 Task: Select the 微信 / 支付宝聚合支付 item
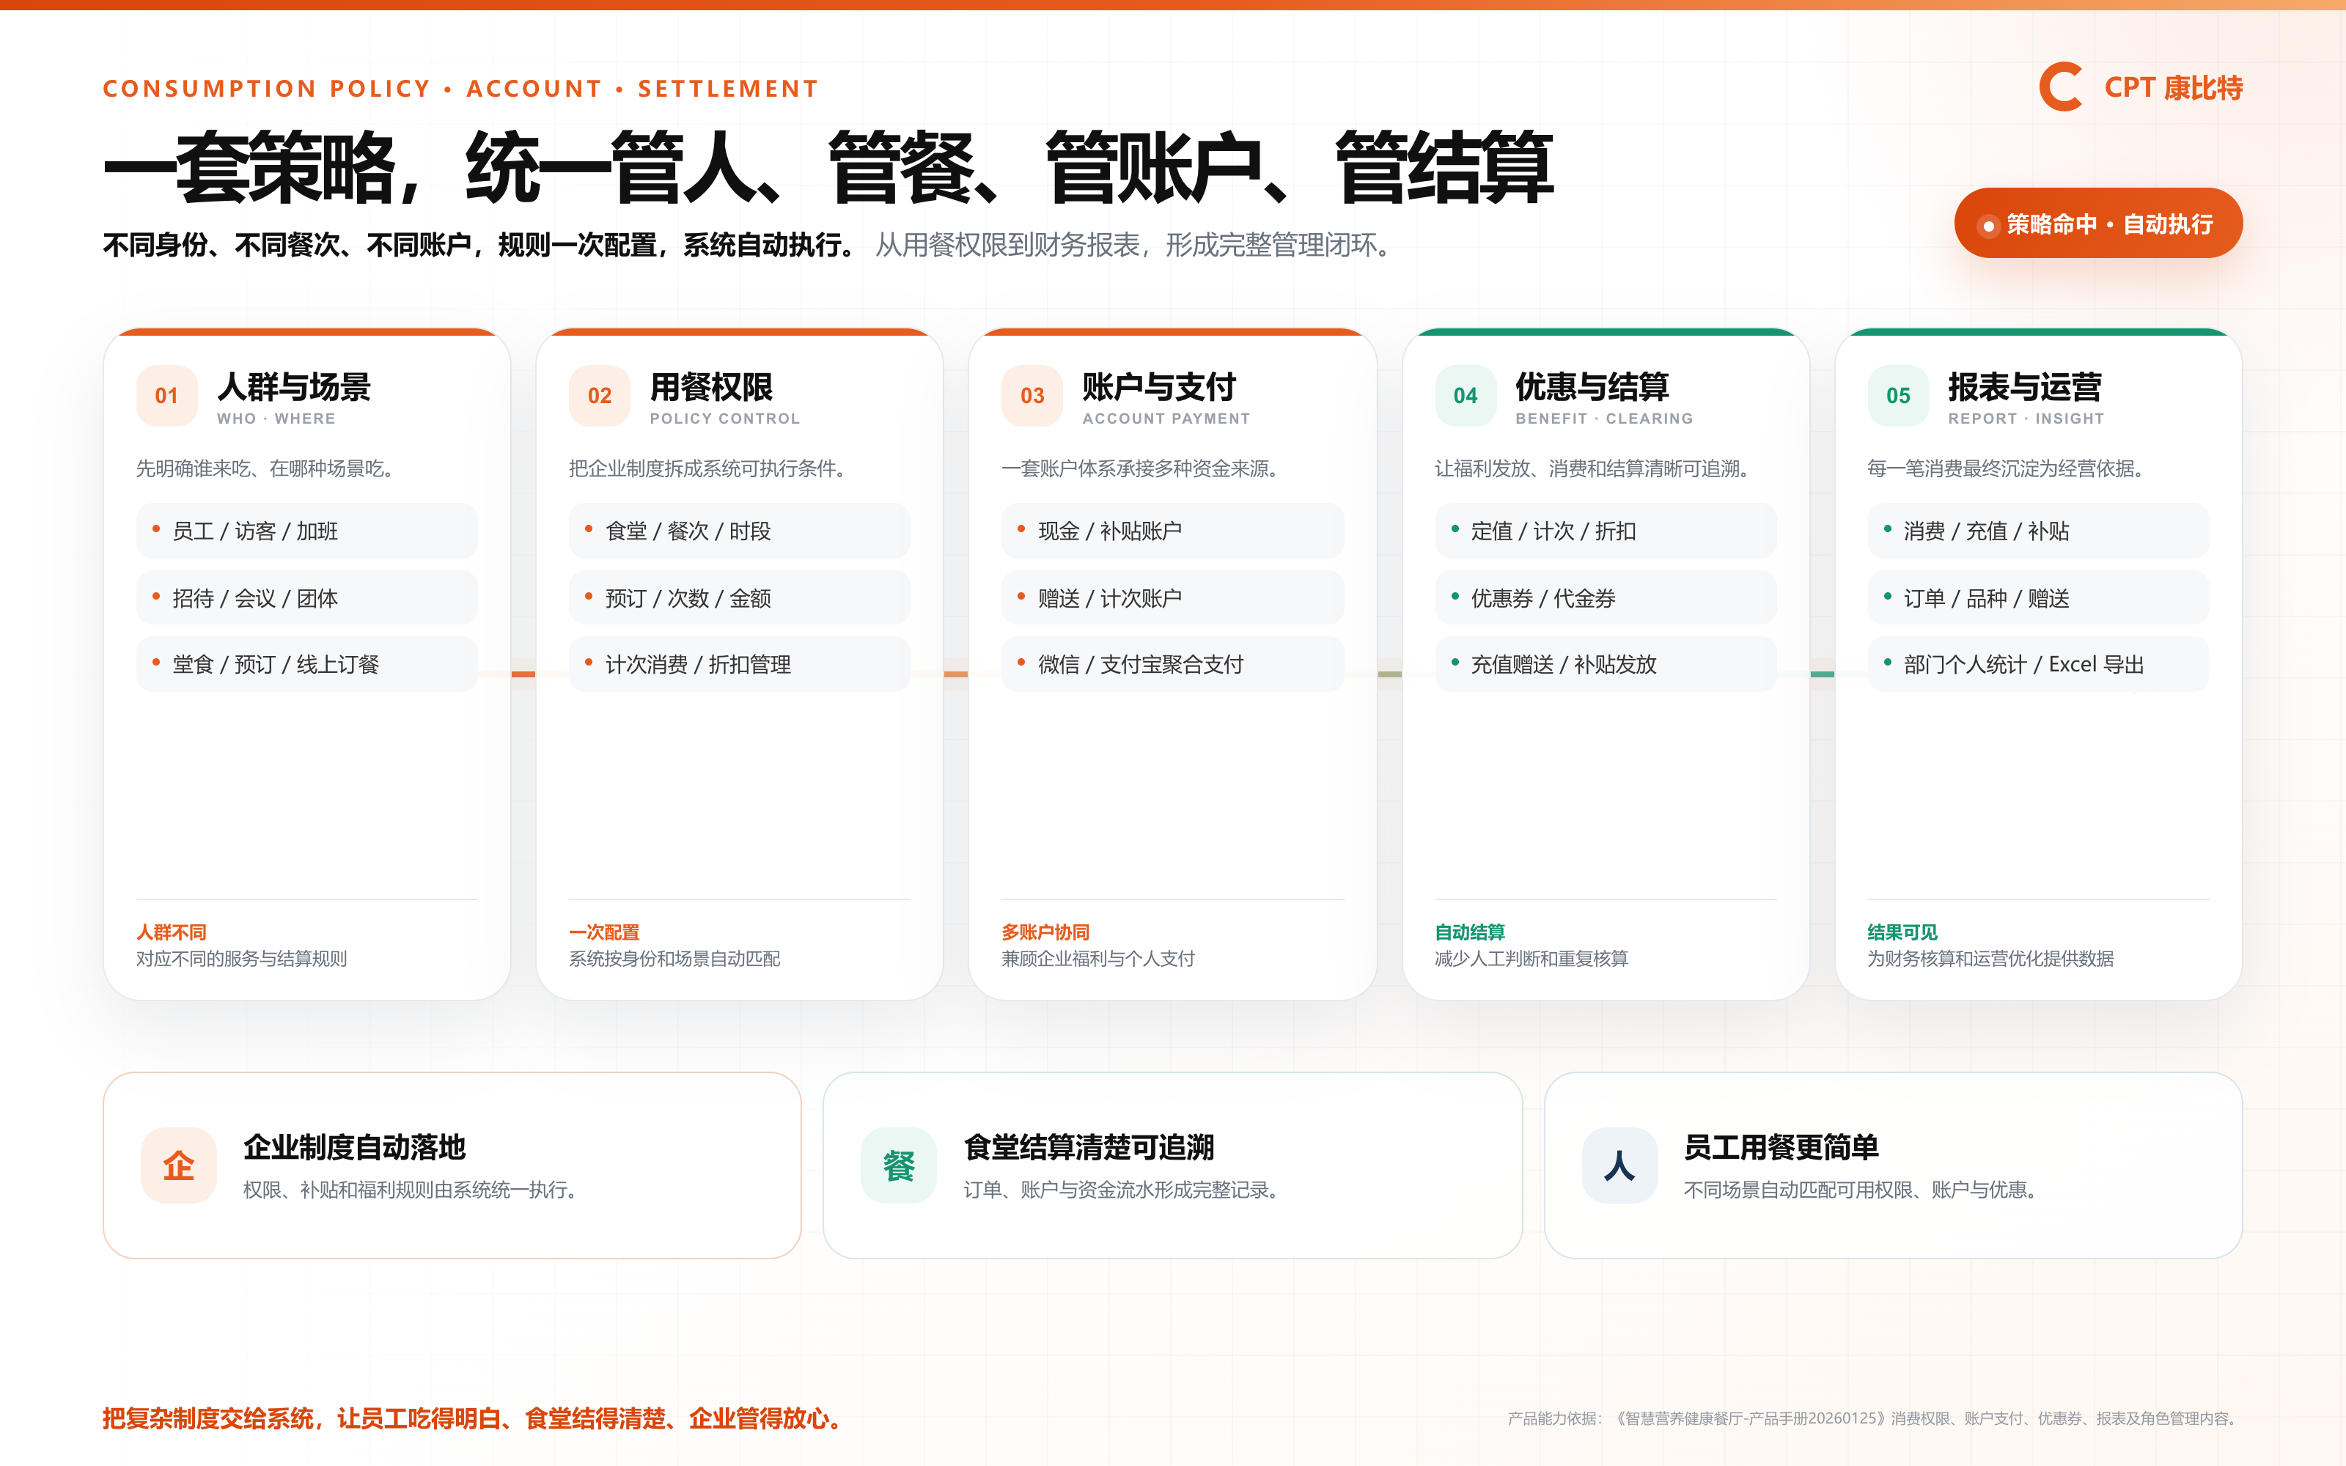tap(1173, 664)
